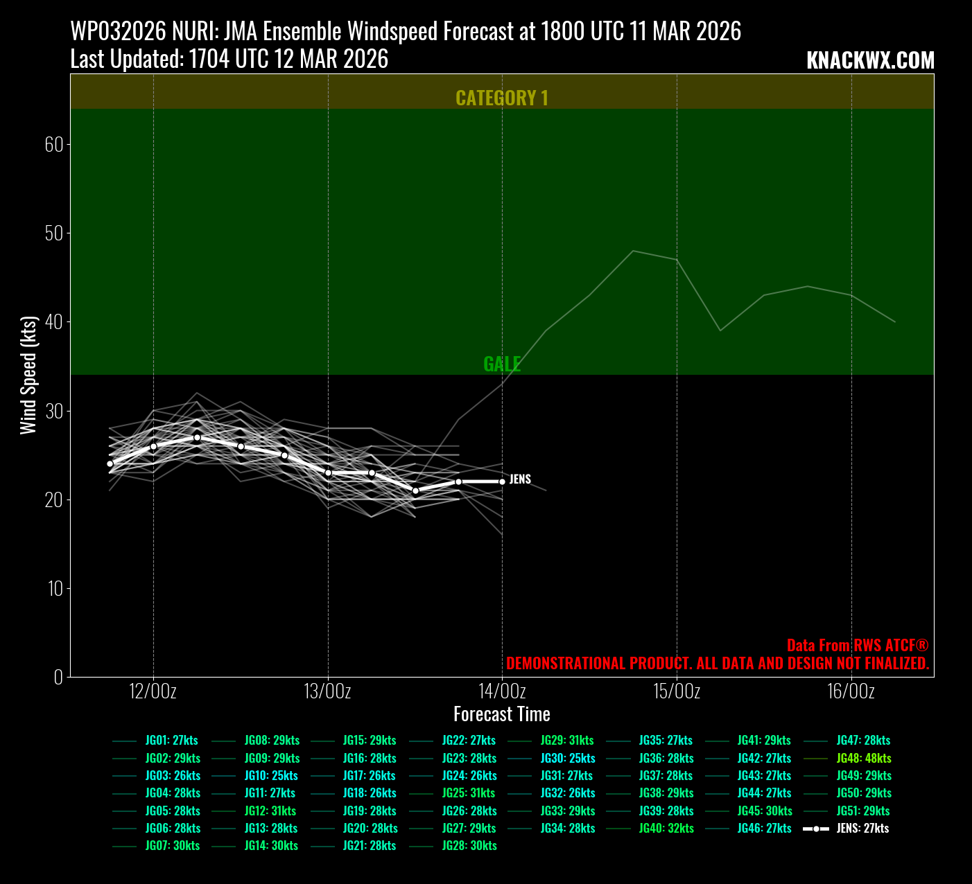Click the line swatch beside JG07
The image size is (972, 884).
(124, 846)
